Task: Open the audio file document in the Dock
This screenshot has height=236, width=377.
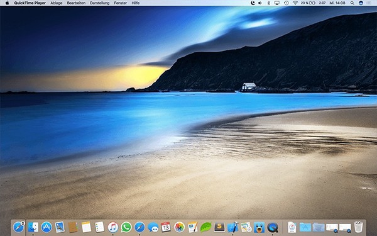Action: pos(292,227)
